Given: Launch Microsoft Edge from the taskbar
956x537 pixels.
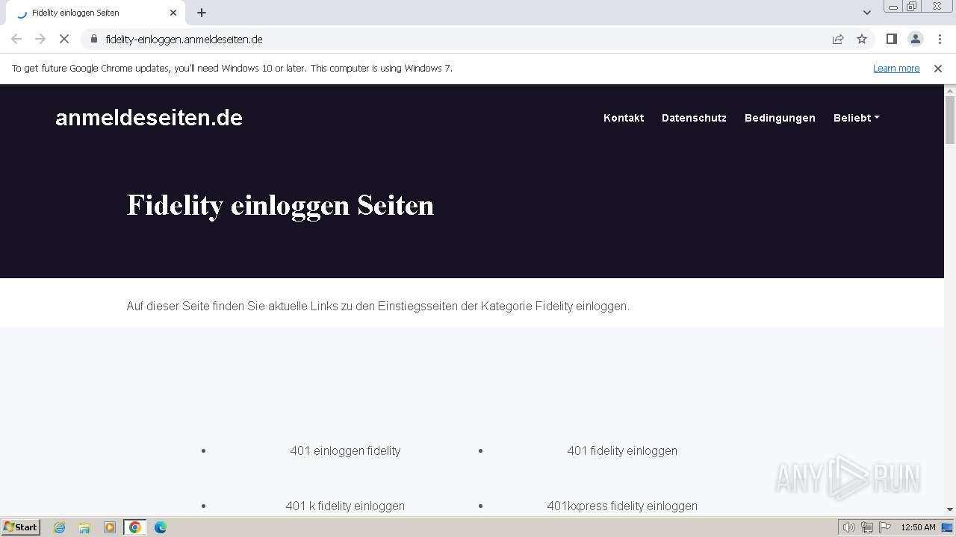Looking at the screenshot, I should point(161,527).
